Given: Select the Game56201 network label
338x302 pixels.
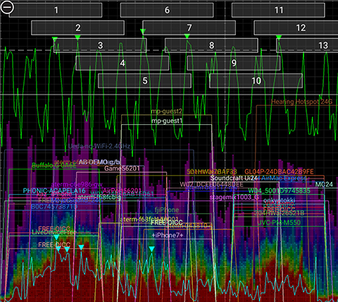Looking at the screenshot, I should (x=122, y=169).
